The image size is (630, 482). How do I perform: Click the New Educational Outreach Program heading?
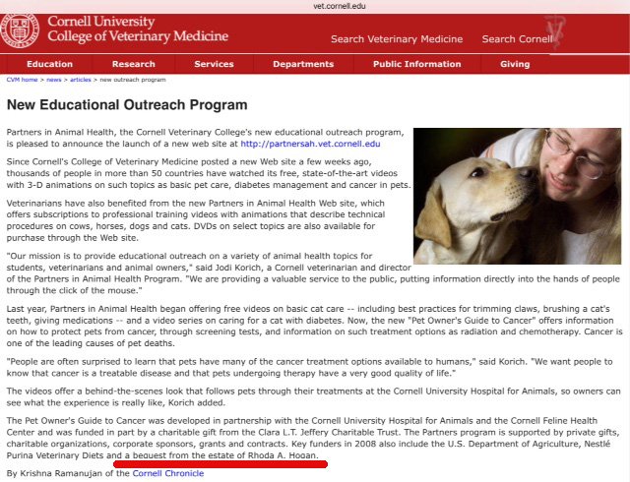[127, 105]
